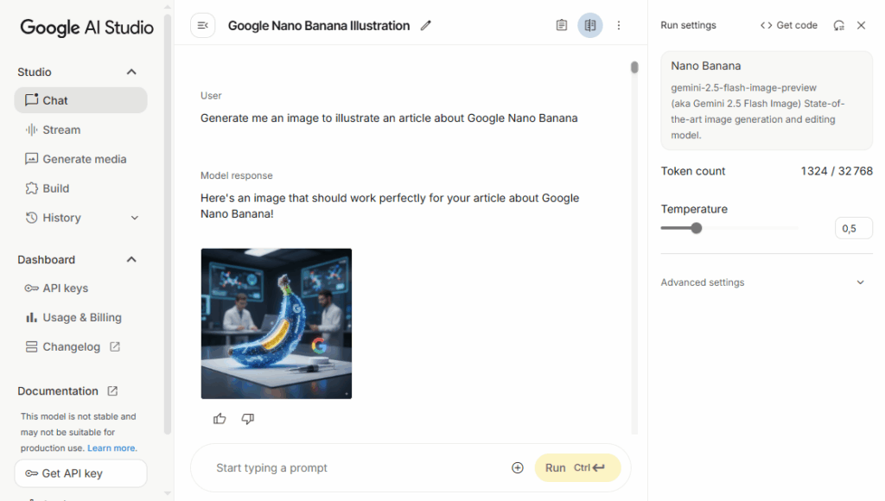The width and height of the screenshot is (885, 501).
Task: Collapse the Studio section
Action: tap(131, 73)
